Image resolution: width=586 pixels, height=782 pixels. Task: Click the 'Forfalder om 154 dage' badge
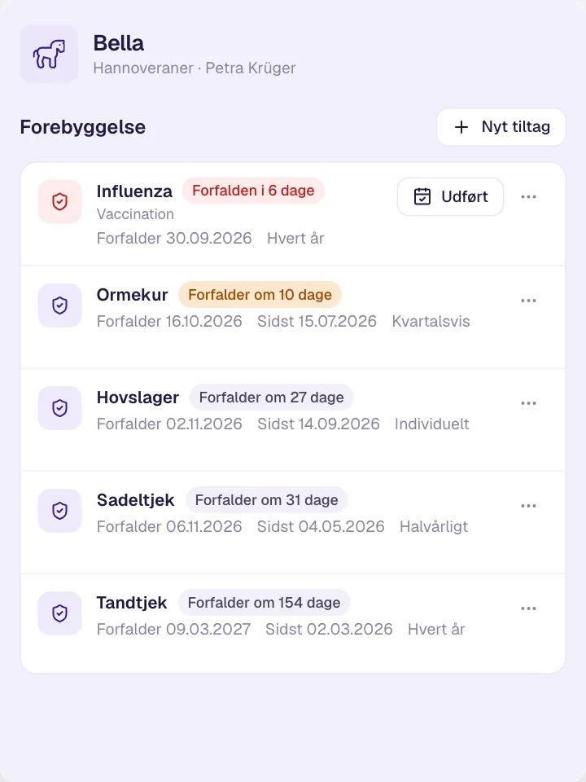click(x=264, y=603)
